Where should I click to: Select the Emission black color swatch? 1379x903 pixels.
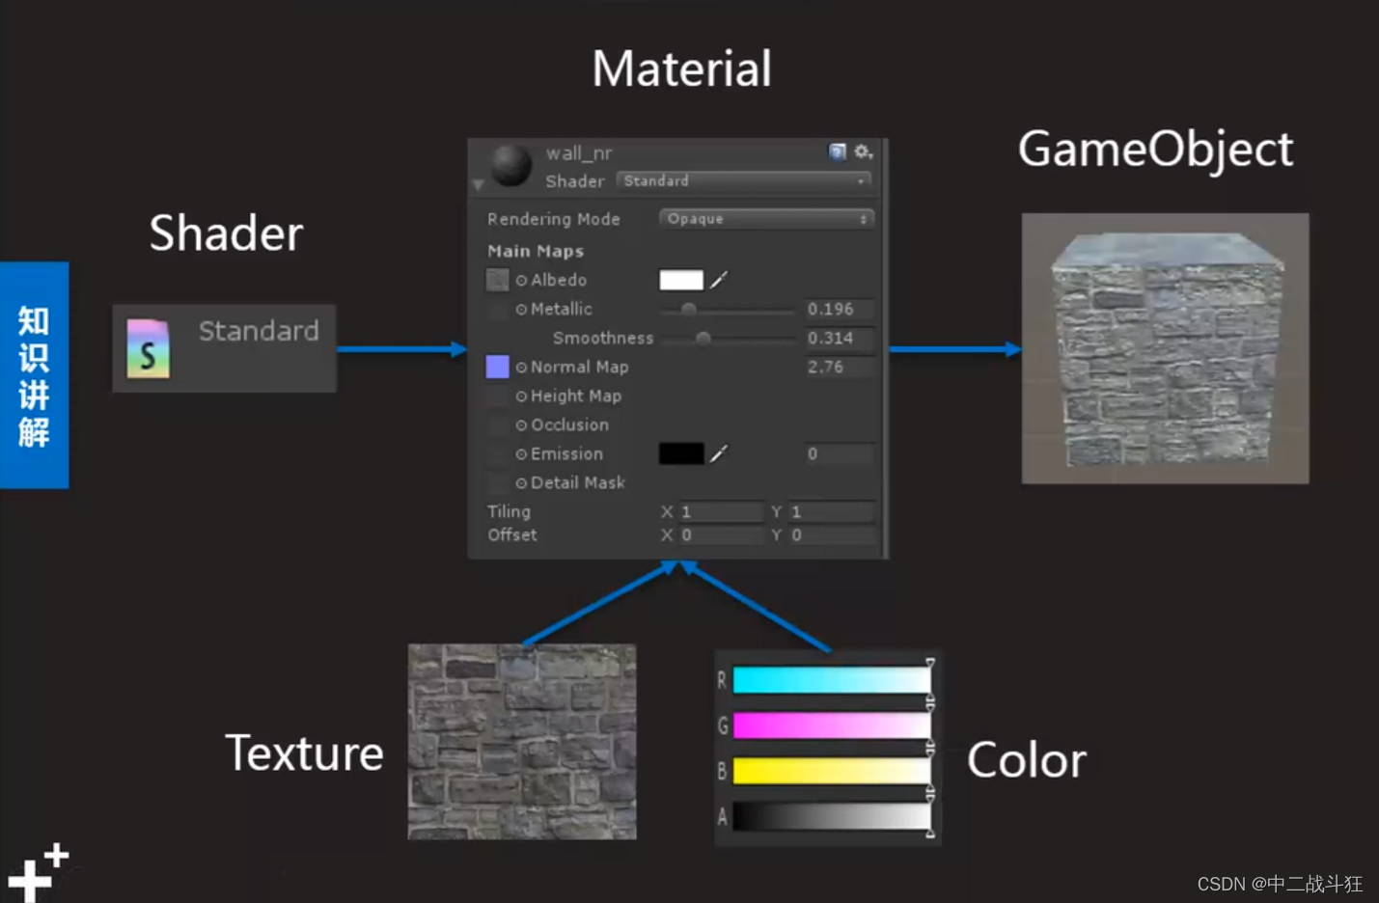pos(682,453)
